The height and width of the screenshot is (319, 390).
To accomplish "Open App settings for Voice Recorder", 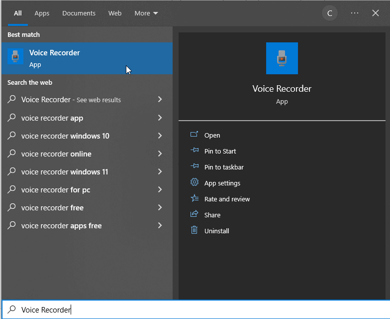I will tap(222, 183).
